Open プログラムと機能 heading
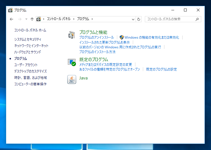This screenshot has height=150, width=211. [x=93, y=32]
